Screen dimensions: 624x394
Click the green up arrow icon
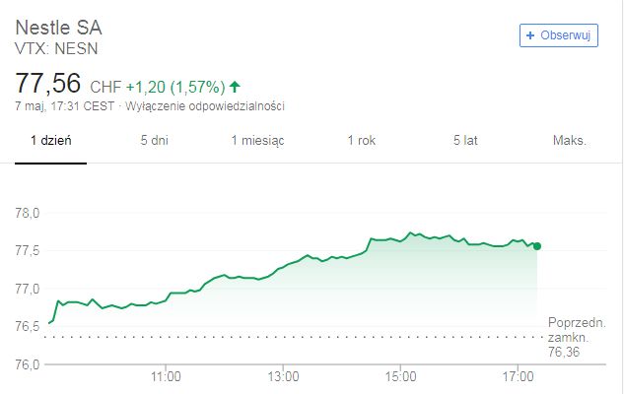(235, 86)
